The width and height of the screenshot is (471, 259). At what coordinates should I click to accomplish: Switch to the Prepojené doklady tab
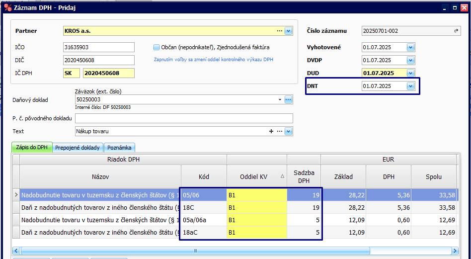click(77, 148)
